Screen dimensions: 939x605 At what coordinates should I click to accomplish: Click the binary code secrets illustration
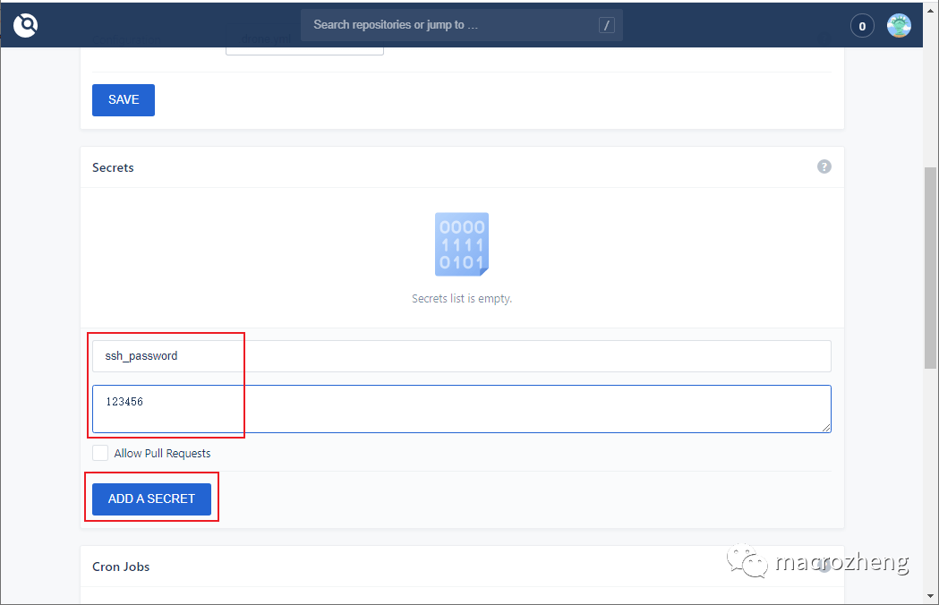click(461, 243)
